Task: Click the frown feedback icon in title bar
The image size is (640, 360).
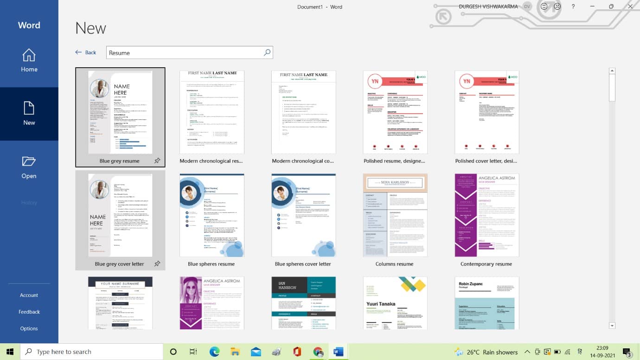Action: tap(557, 6)
